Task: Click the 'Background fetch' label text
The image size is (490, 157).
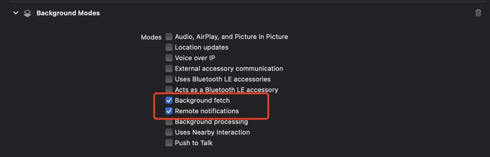Action: 203,101
